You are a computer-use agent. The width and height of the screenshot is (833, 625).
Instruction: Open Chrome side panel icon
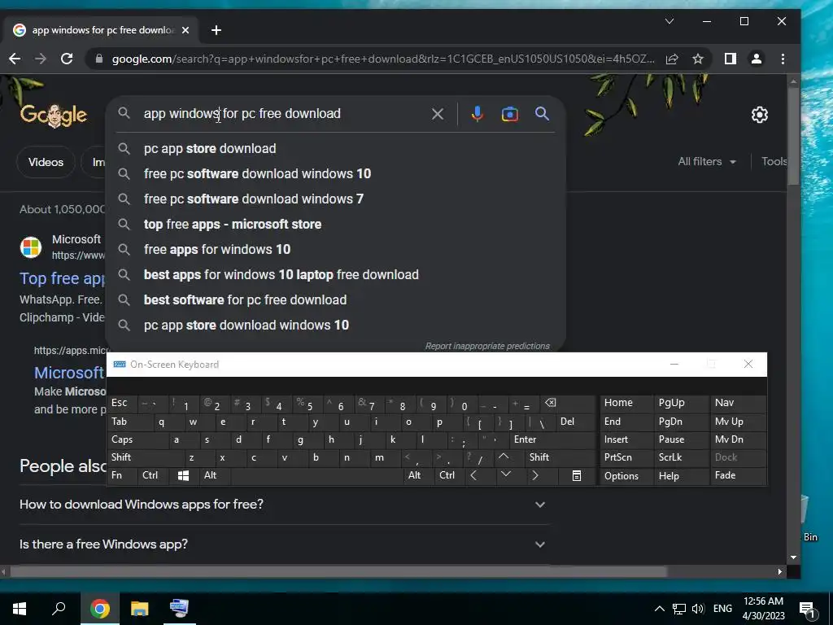pyautogui.click(x=731, y=59)
